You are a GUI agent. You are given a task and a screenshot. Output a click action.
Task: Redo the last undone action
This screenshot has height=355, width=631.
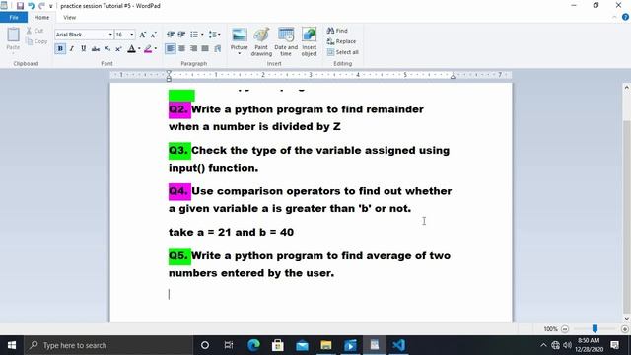(x=41, y=6)
